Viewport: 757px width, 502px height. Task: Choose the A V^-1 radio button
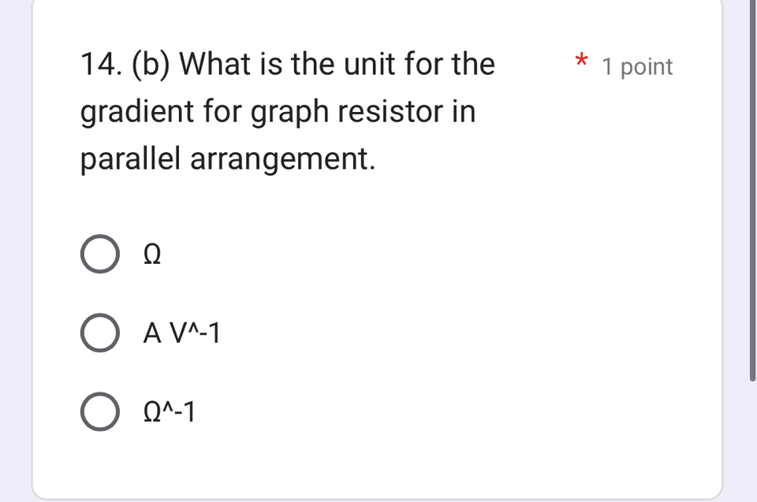tap(100, 333)
